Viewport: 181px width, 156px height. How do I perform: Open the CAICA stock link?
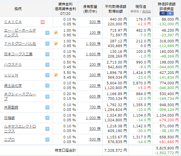pos(13,22)
